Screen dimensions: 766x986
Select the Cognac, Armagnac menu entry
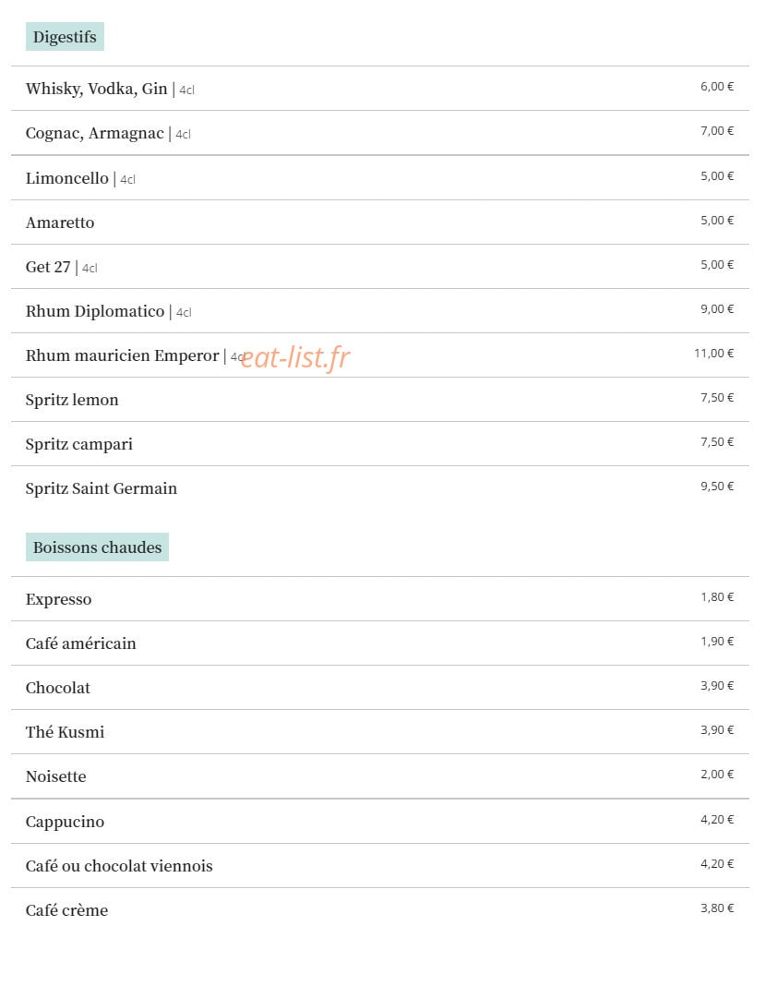point(380,133)
